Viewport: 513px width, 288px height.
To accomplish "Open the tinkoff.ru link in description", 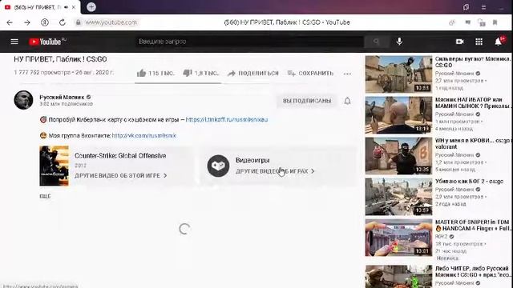I will (227, 119).
